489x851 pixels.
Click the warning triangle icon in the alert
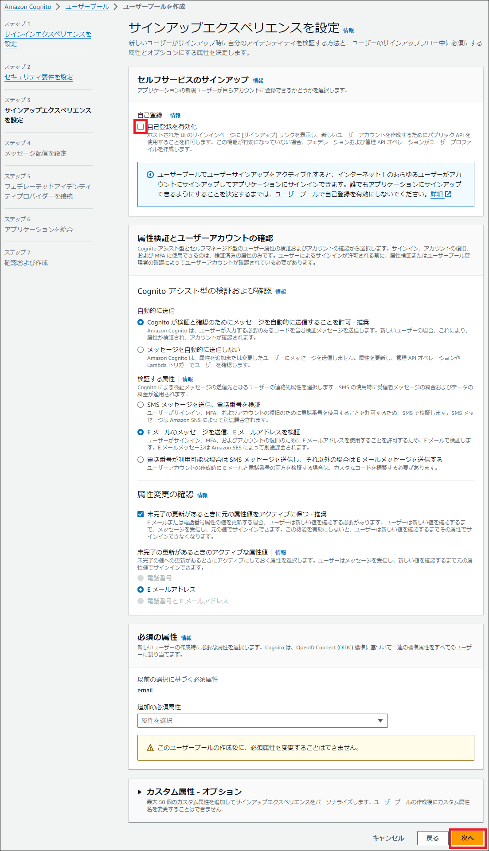150,748
